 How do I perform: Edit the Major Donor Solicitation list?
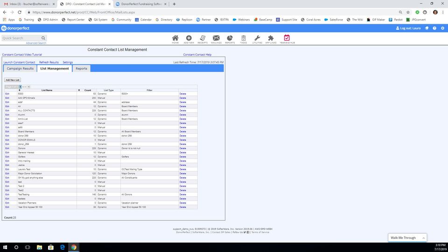[7, 173]
